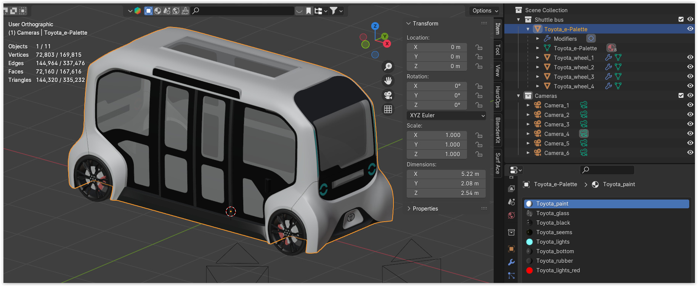Screen dimensions: 698x286
Task: Select Toyota_glass material slot
Action: pyautogui.click(x=607, y=213)
